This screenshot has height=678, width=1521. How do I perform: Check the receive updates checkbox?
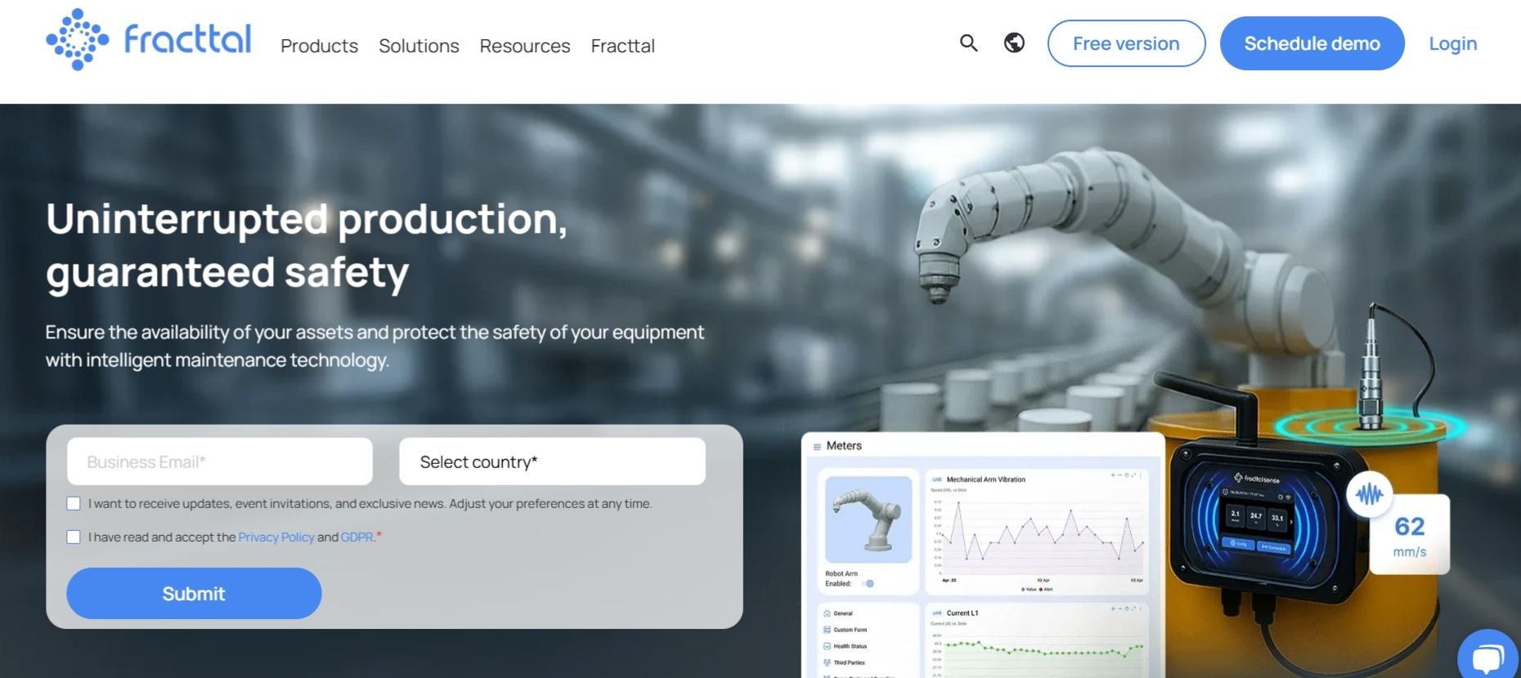[74, 503]
